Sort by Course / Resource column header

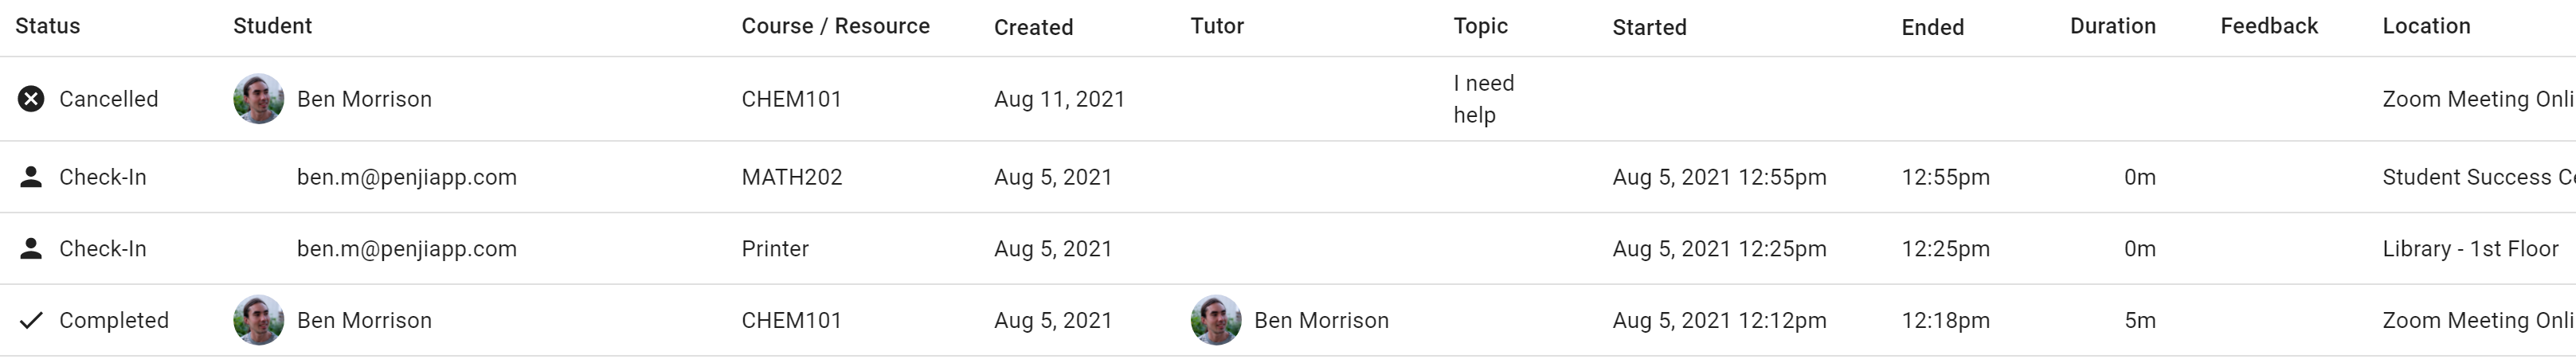pyautogui.click(x=835, y=27)
